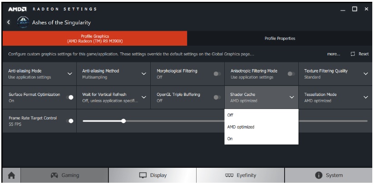Turn off Frame Rate Target Control
The image size is (375, 185).
point(69,121)
